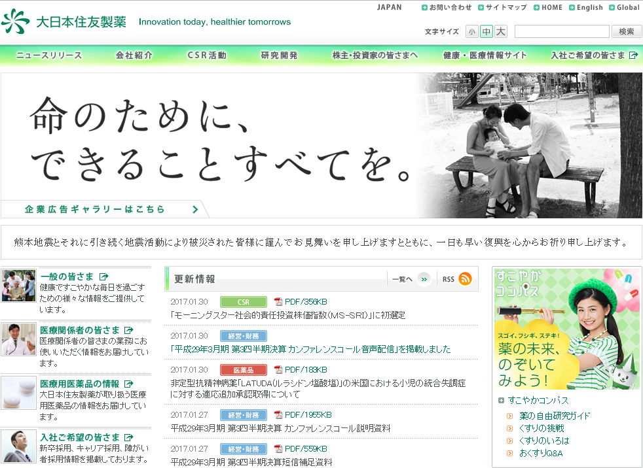Open モーニングスター社会的責任投資株価指数 news item
This screenshot has height=468, width=643.
click(x=288, y=315)
